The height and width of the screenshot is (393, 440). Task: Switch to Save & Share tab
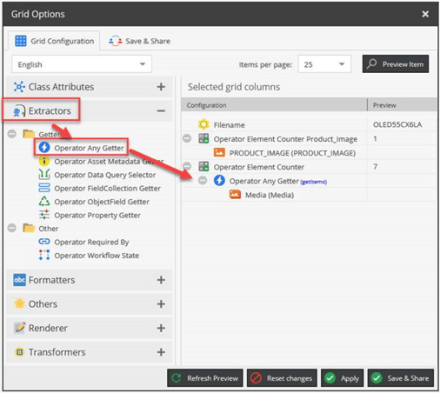point(139,41)
